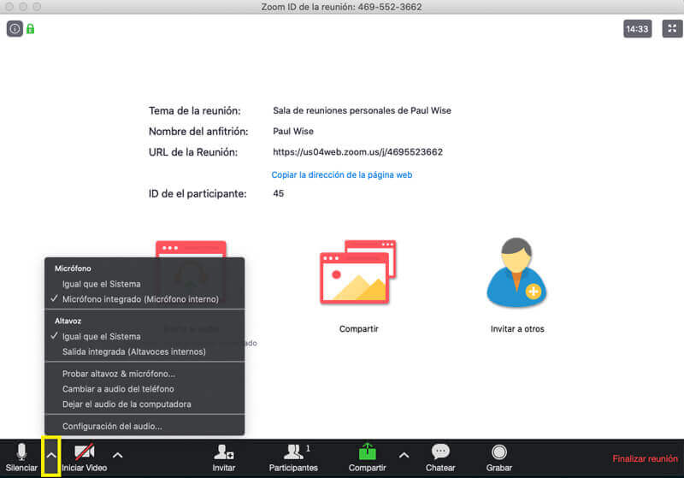Screen dimensions: 684x478
Task: Click the Compartir label under illustration
Action: (358, 329)
